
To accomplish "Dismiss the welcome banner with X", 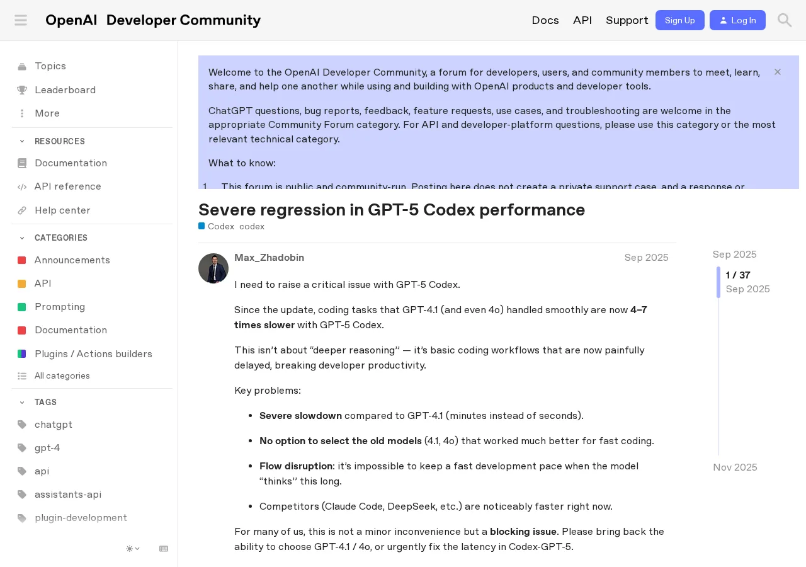I will tap(778, 72).
